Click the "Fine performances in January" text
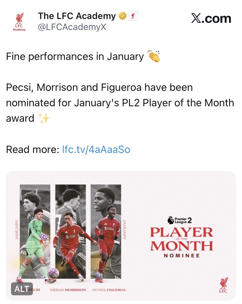The width and height of the screenshot is (242, 304). (x=75, y=57)
